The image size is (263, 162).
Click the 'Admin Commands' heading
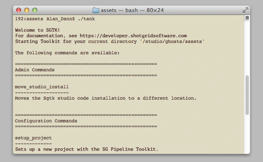pyautogui.click(x=35, y=70)
